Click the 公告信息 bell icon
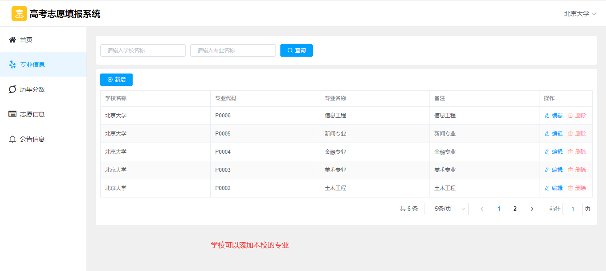Screen dimensions: 606x271 coord(12,139)
